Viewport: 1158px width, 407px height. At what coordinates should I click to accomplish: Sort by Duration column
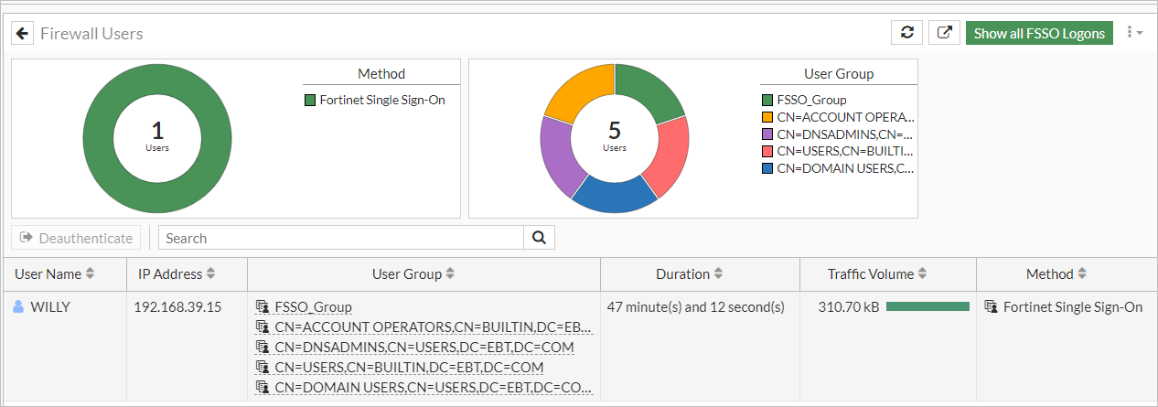click(690, 274)
